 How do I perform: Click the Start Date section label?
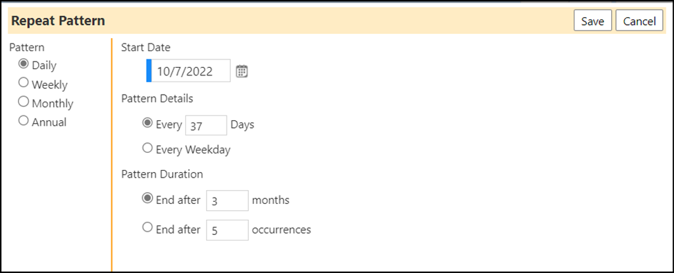click(146, 47)
